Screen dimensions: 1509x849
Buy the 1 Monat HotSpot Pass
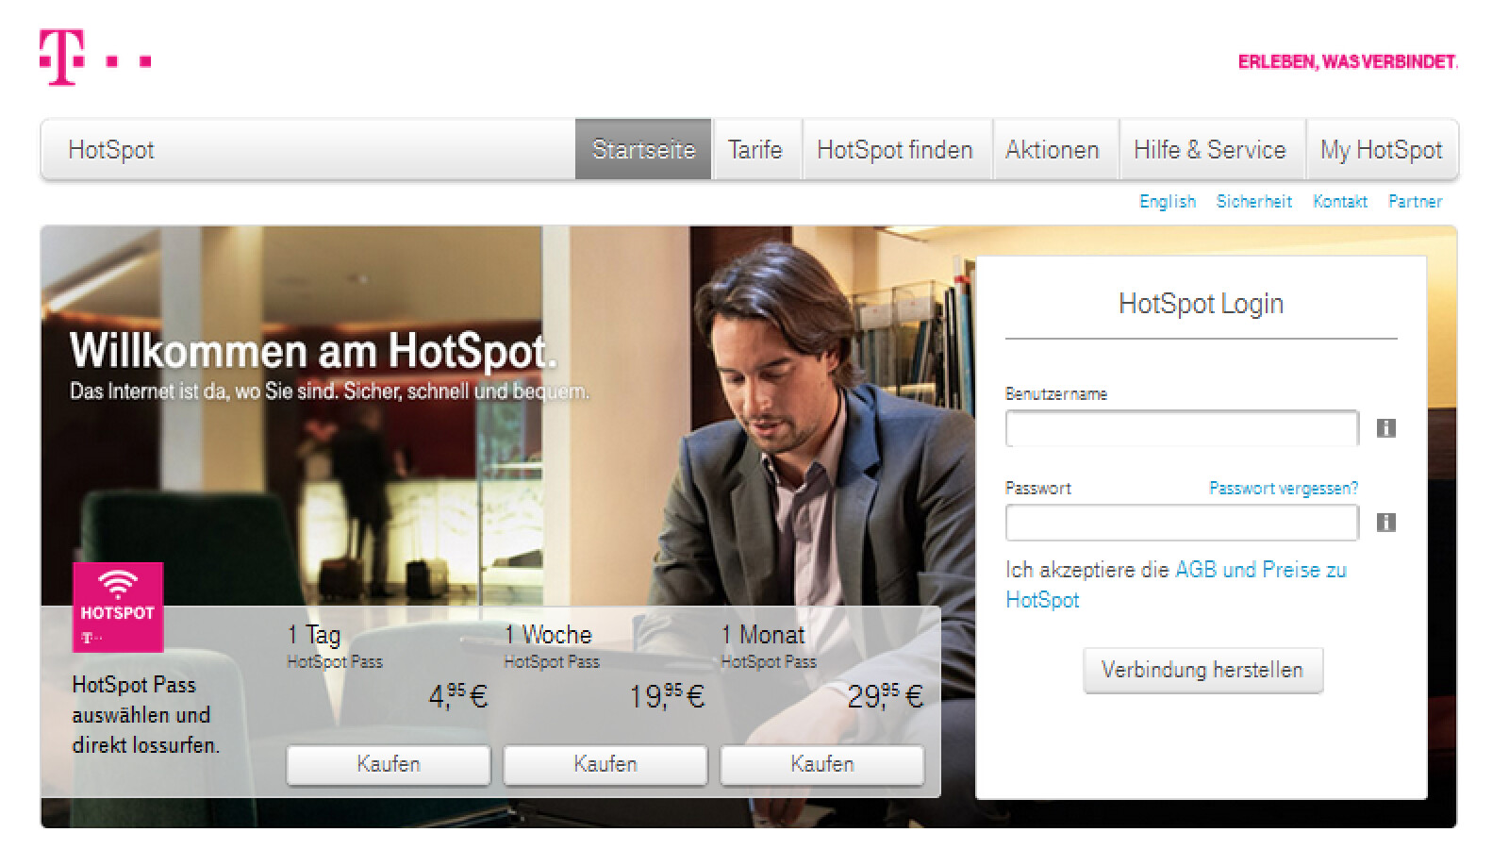[x=822, y=764]
